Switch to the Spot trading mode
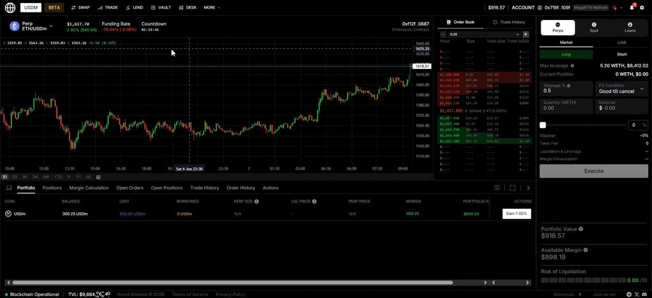 pyautogui.click(x=594, y=28)
